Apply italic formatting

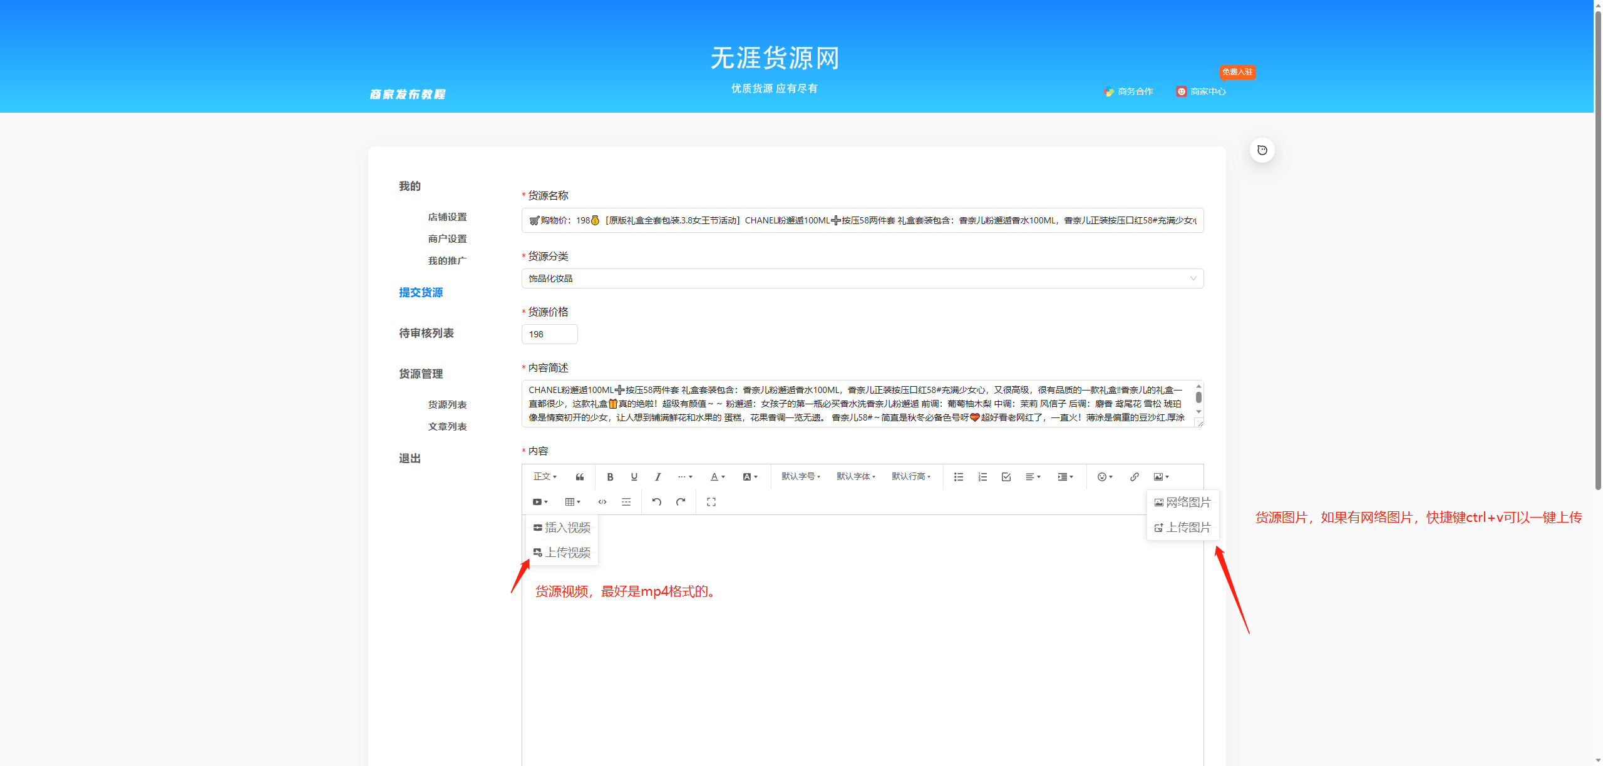coord(657,476)
